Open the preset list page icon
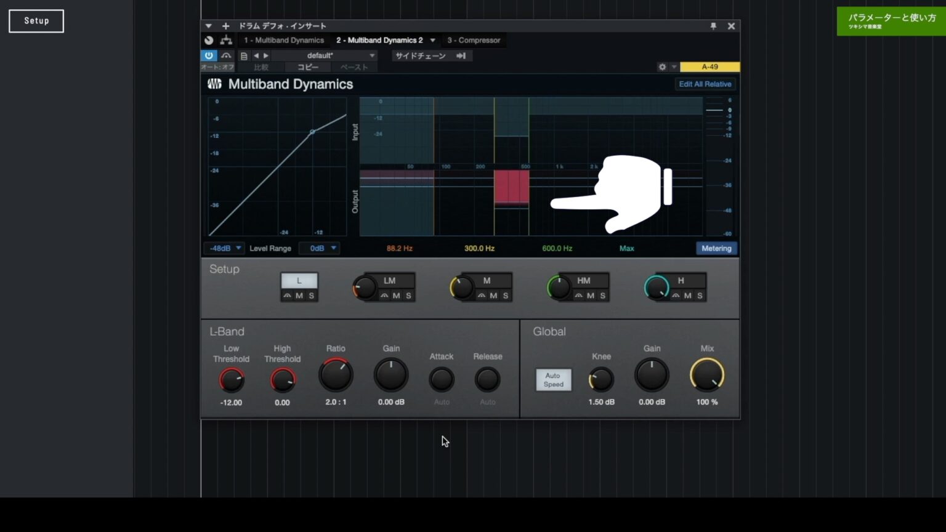The width and height of the screenshot is (946, 532). (x=244, y=55)
